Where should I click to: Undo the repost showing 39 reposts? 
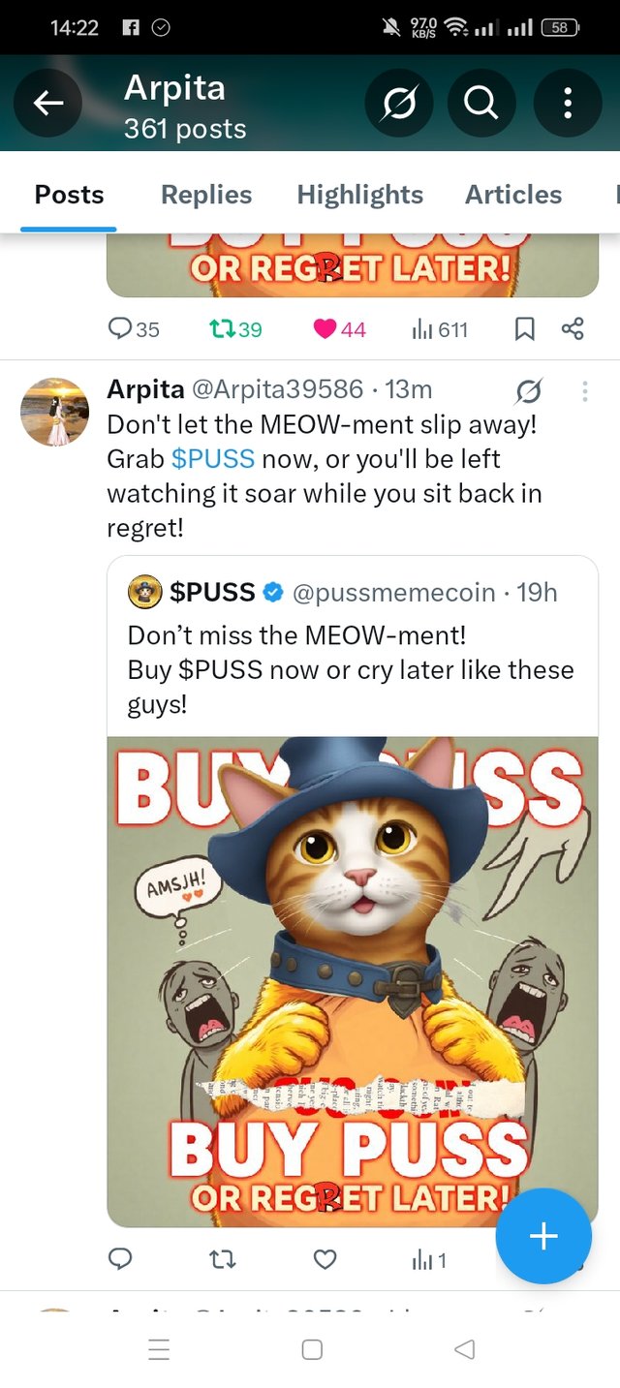pos(235,329)
